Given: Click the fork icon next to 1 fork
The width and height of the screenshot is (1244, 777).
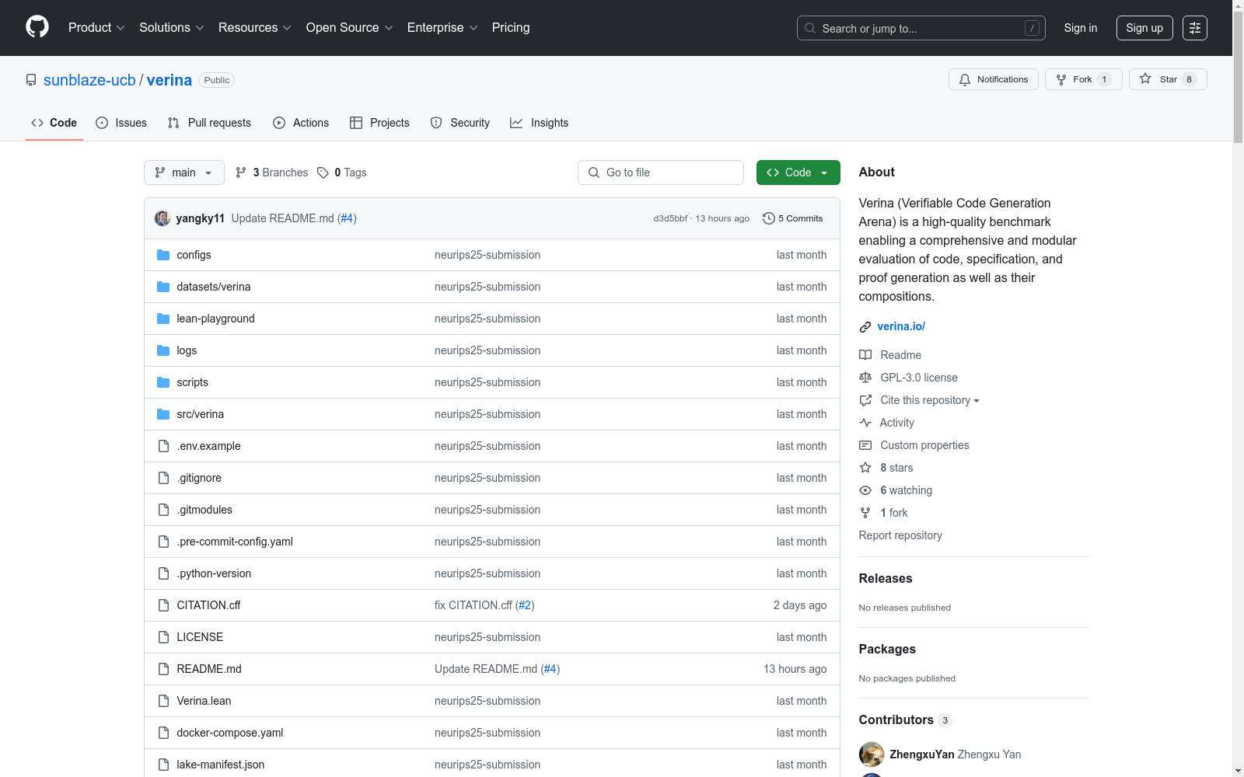Looking at the screenshot, I should [x=865, y=513].
